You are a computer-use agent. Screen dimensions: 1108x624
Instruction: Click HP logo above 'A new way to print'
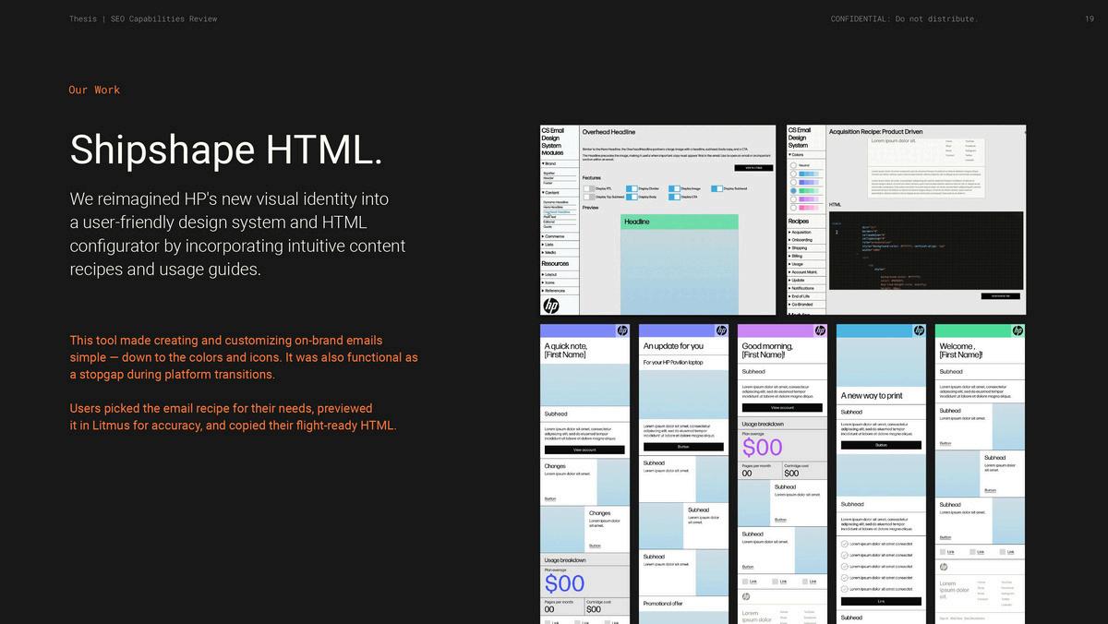[x=919, y=330]
